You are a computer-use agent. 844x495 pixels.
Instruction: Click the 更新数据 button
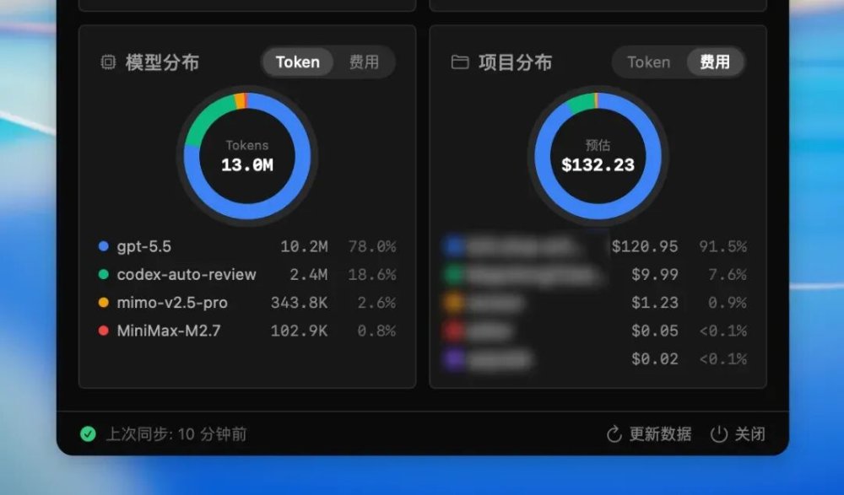tap(649, 434)
